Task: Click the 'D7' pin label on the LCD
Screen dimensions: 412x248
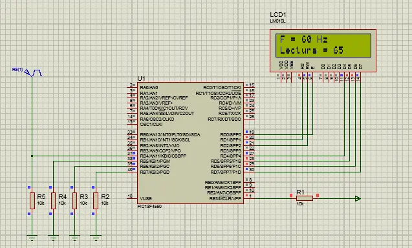Action: pyautogui.click(x=360, y=67)
